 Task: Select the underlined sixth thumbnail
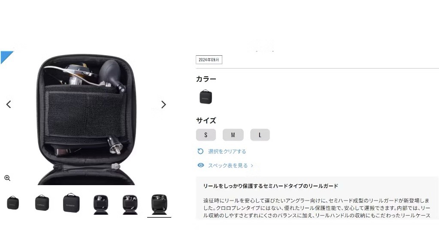[x=159, y=204]
